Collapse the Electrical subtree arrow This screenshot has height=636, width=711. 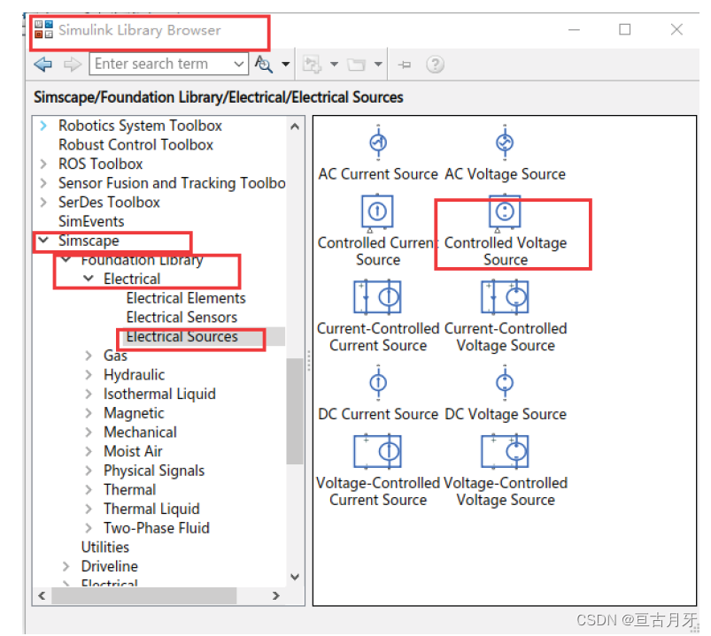pos(89,278)
